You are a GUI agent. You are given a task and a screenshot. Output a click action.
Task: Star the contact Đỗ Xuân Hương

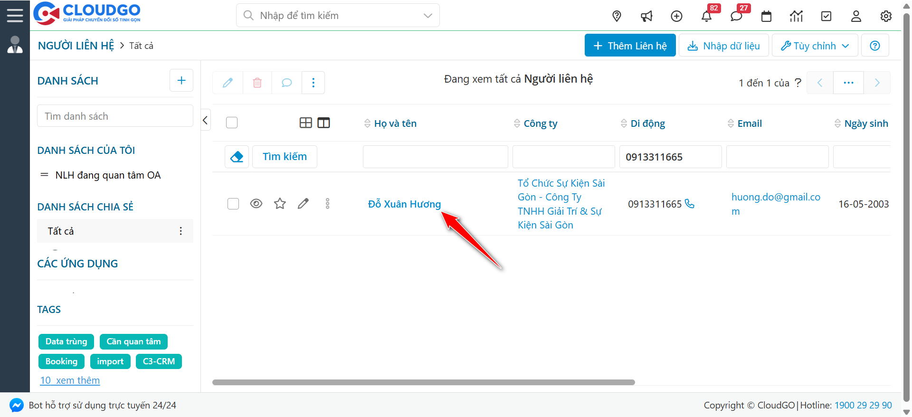pos(280,204)
